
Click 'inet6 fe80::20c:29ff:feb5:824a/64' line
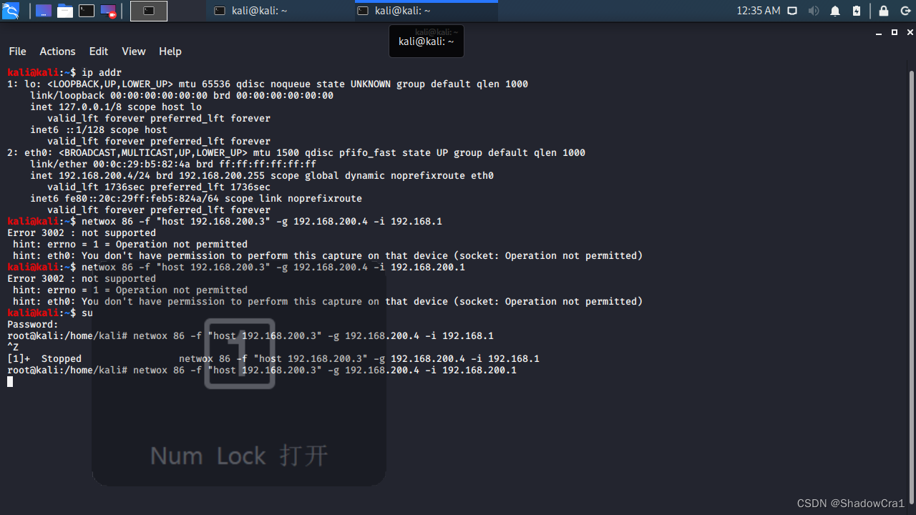tap(196, 198)
